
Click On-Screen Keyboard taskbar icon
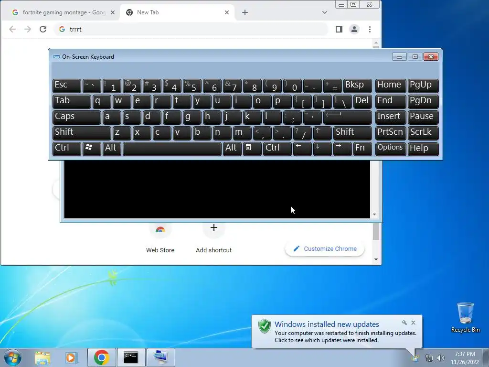pyautogui.click(x=160, y=357)
